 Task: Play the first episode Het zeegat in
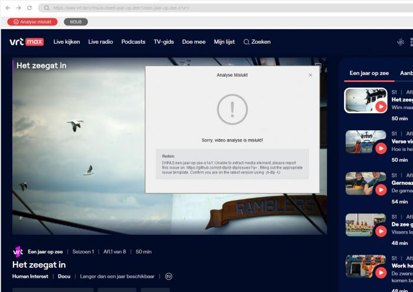(381, 106)
